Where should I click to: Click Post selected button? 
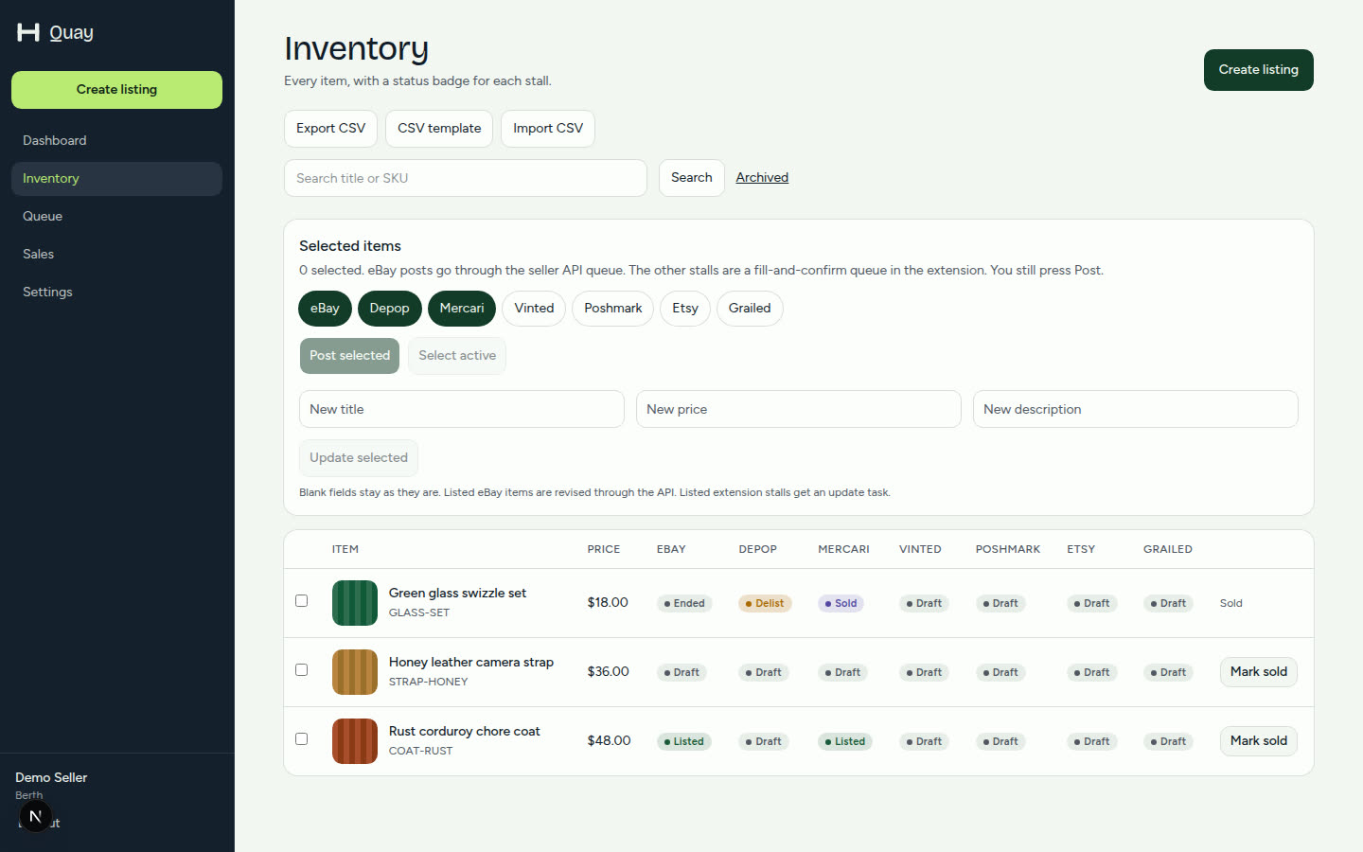point(349,356)
